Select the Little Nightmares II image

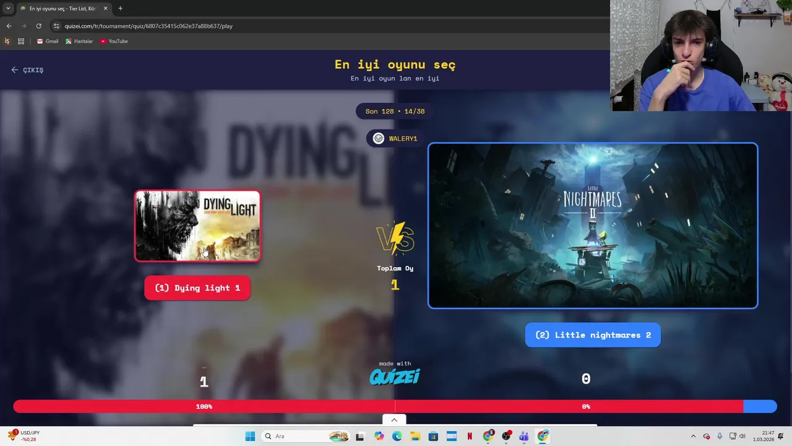tap(593, 225)
